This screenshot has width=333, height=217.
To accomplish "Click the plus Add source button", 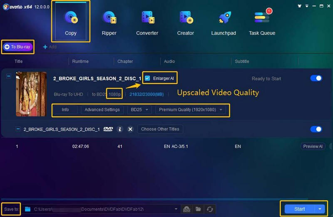I will tap(50, 47).
